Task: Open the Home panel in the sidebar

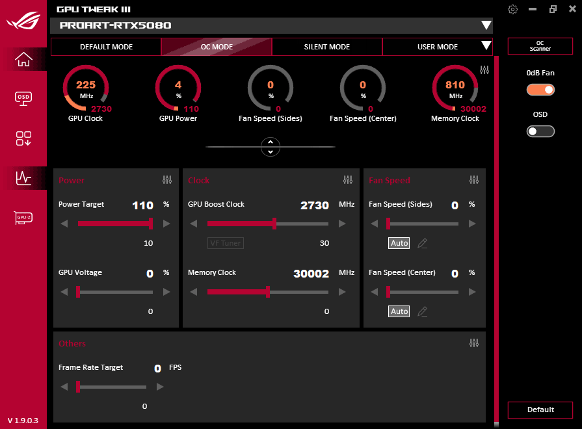Action: coord(23,60)
